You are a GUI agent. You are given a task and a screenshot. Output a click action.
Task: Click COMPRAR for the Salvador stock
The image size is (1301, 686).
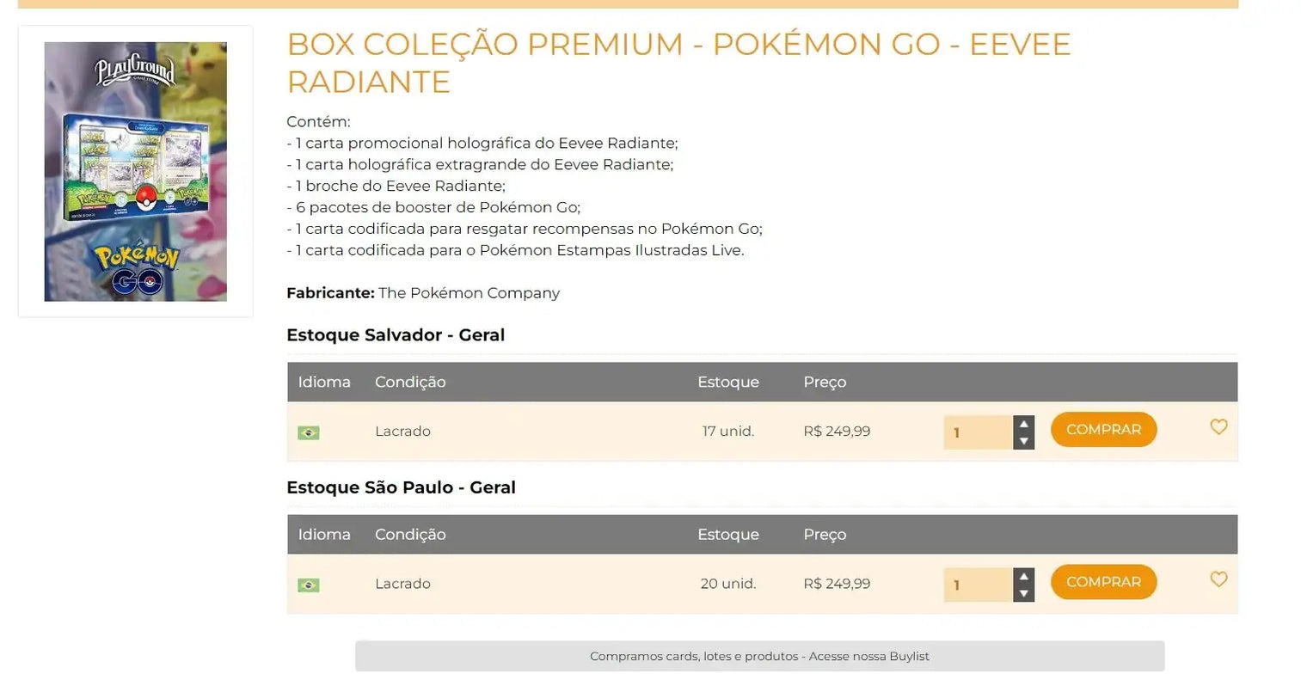pos(1103,429)
